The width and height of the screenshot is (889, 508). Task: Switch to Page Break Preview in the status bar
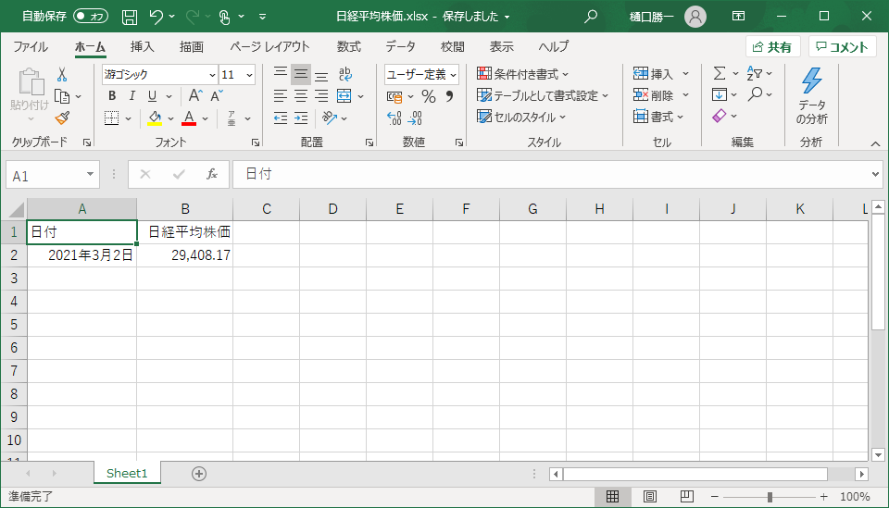pos(686,497)
